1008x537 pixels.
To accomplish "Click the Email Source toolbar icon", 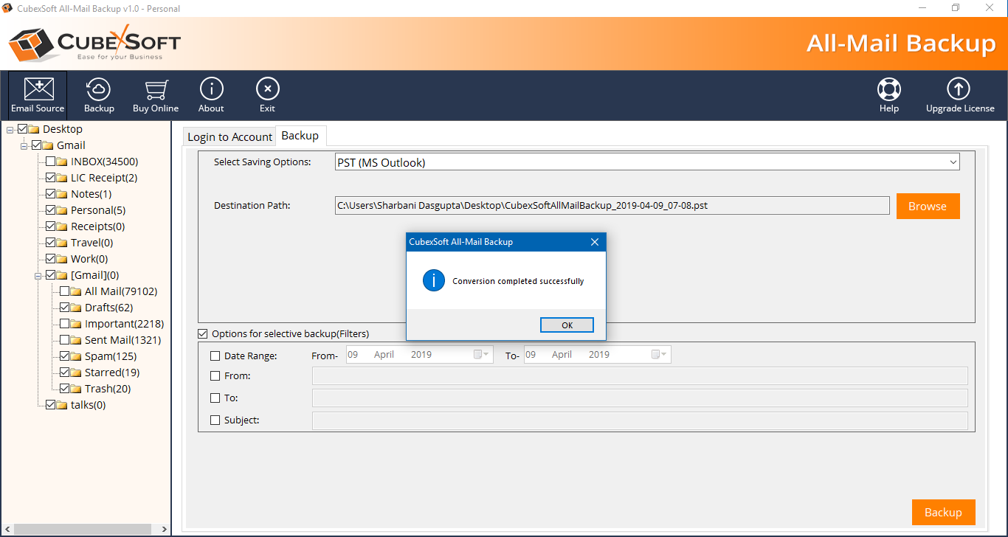I will point(38,95).
